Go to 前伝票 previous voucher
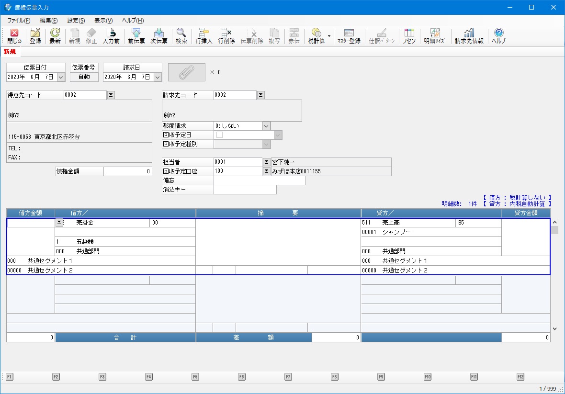The width and height of the screenshot is (565, 394). pyautogui.click(x=136, y=36)
